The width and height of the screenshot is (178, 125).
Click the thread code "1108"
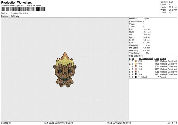157,69
